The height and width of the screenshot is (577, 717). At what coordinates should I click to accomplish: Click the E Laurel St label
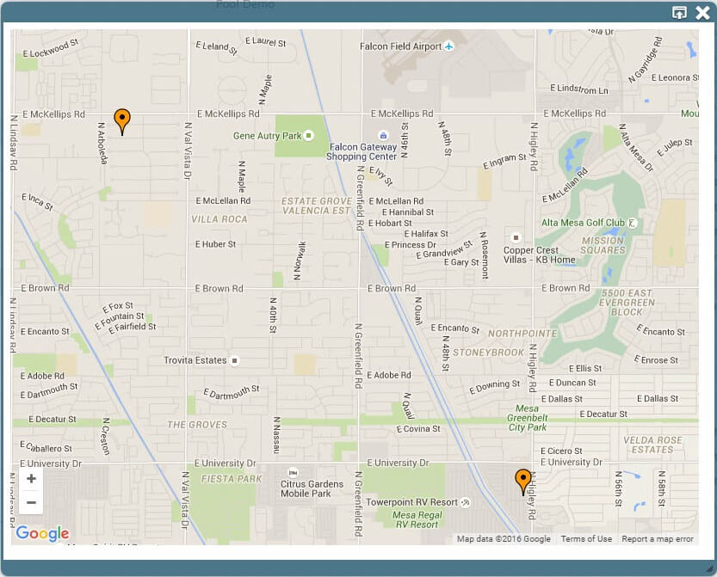click(x=266, y=41)
